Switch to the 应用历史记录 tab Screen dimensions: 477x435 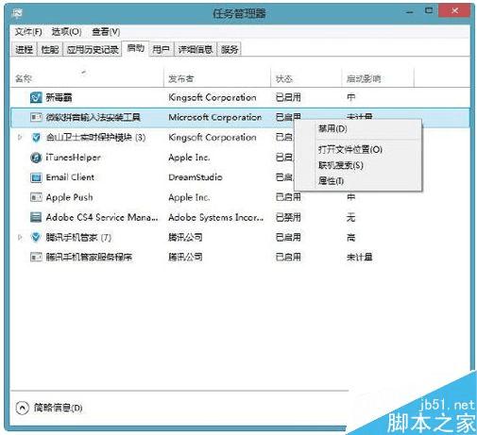(x=93, y=49)
